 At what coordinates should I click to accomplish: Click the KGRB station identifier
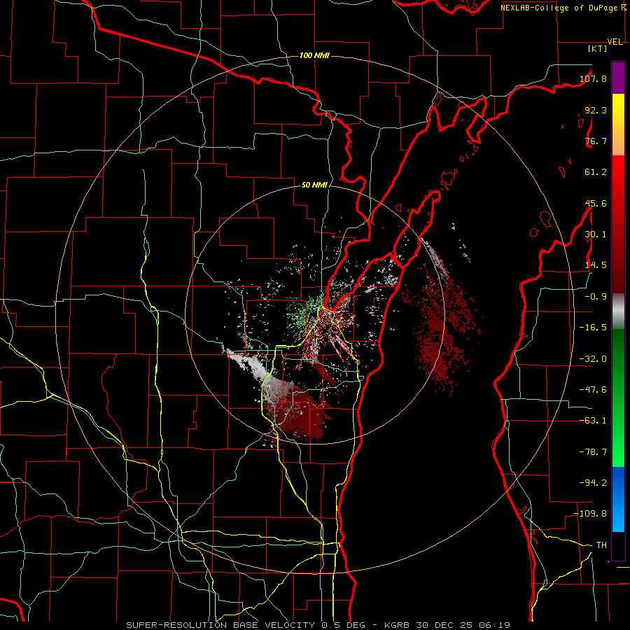tap(398, 625)
